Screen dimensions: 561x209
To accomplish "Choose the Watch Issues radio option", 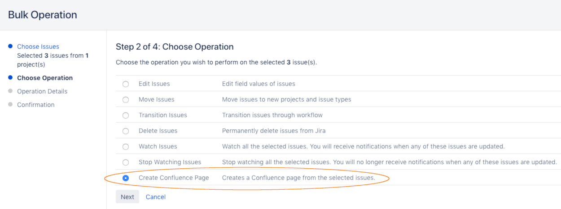I will [x=126, y=146].
